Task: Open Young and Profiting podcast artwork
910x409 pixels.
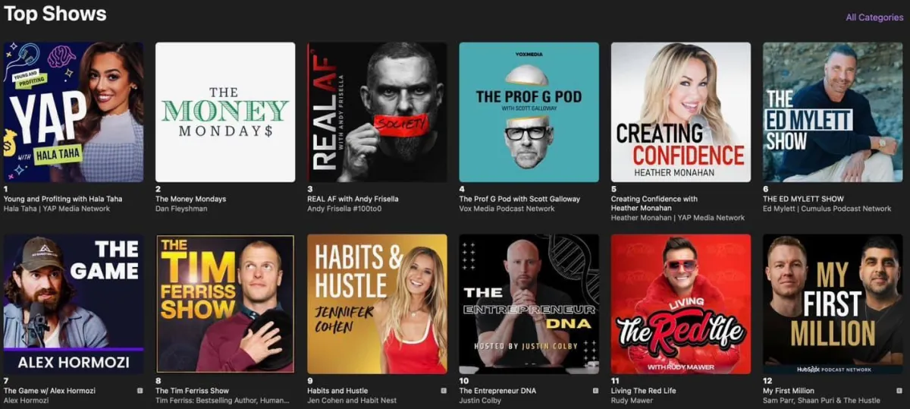Action: (74, 112)
